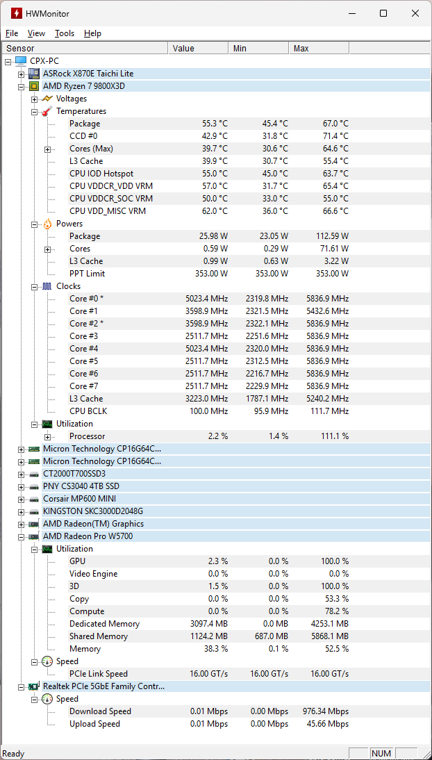Screen dimensions: 432x760
Task: Expand the Voltages section
Action: click(35, 99)
